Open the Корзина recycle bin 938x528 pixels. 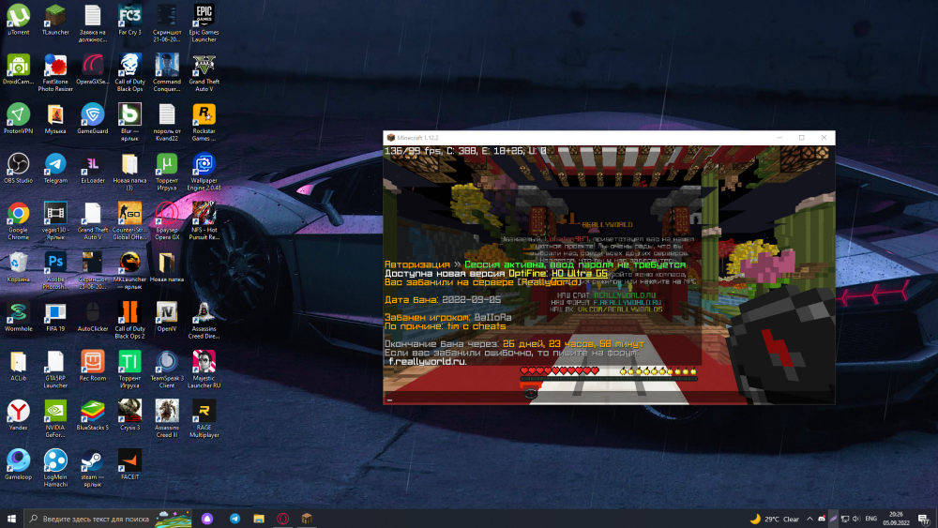(x=19, y=267)
